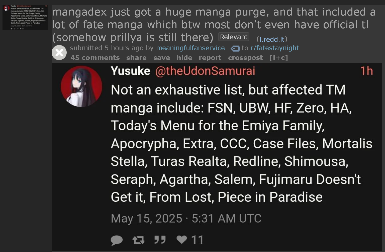Open the i.redd.it domain link

[272, 39]
